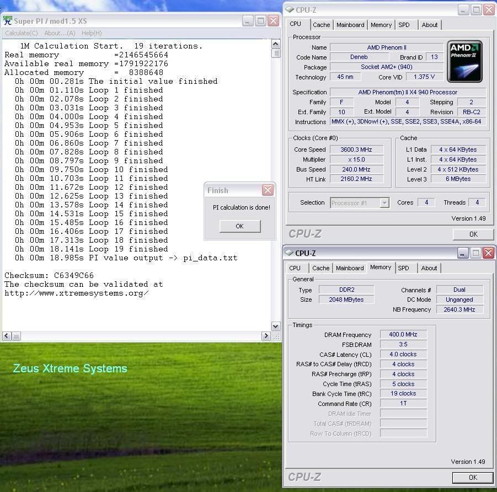Viewport: 497px width, 492px height.
Task: Open the Calculate(C) menu in Super PI
Action: point(21,33)
